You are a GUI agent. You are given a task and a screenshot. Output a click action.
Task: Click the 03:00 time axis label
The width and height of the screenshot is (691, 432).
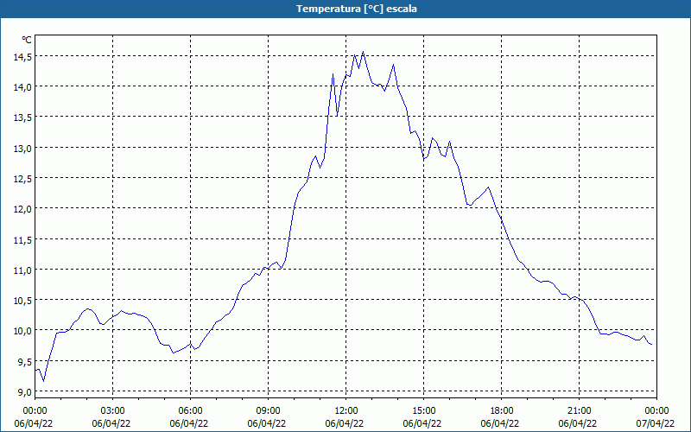pos(112,411)
